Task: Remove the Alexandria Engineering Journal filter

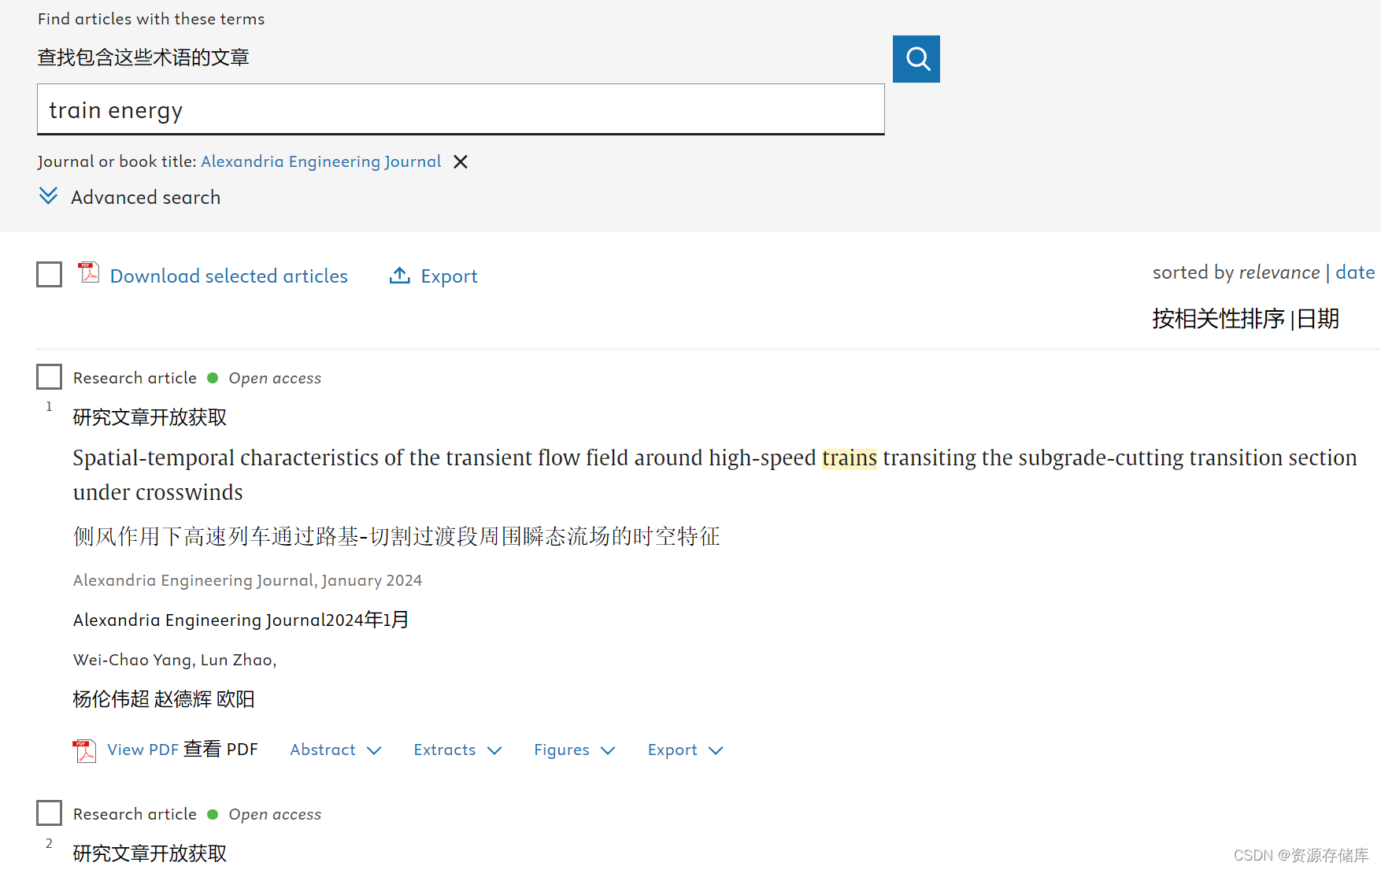Action: click(x=461, y=161)
